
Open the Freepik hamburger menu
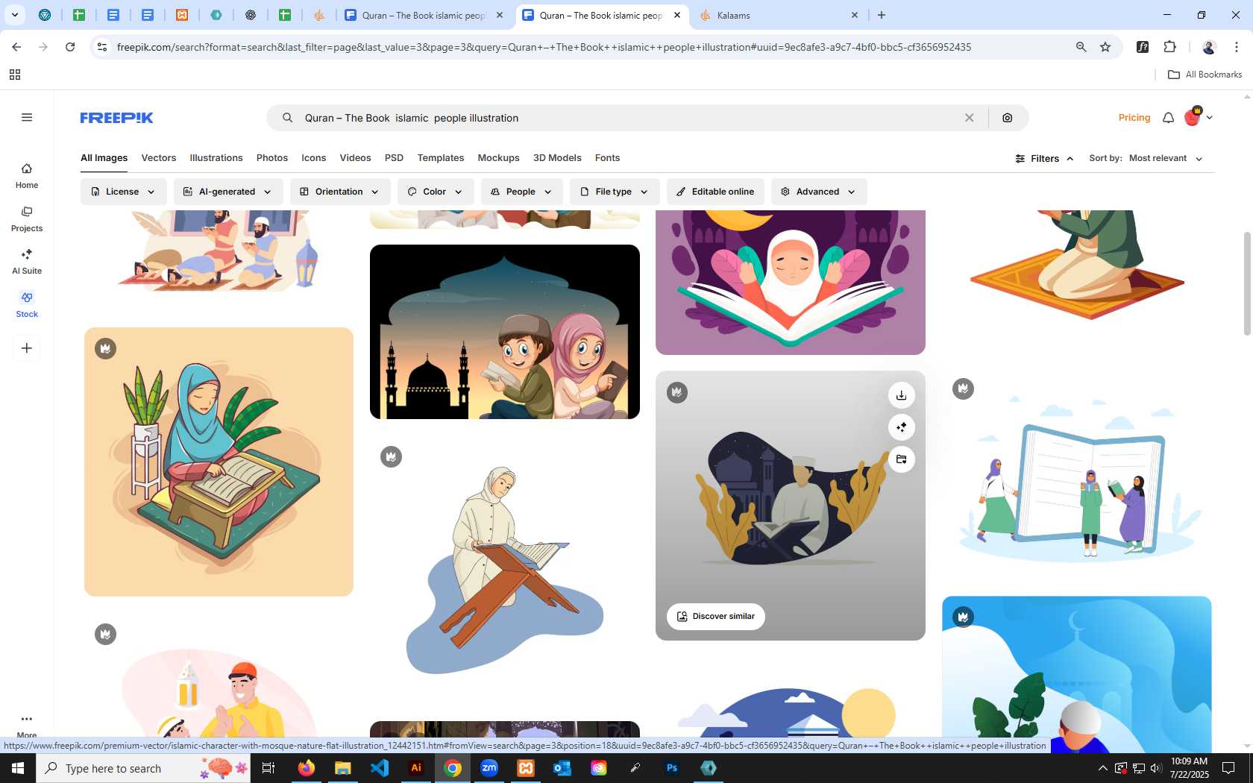click(27, 117)
